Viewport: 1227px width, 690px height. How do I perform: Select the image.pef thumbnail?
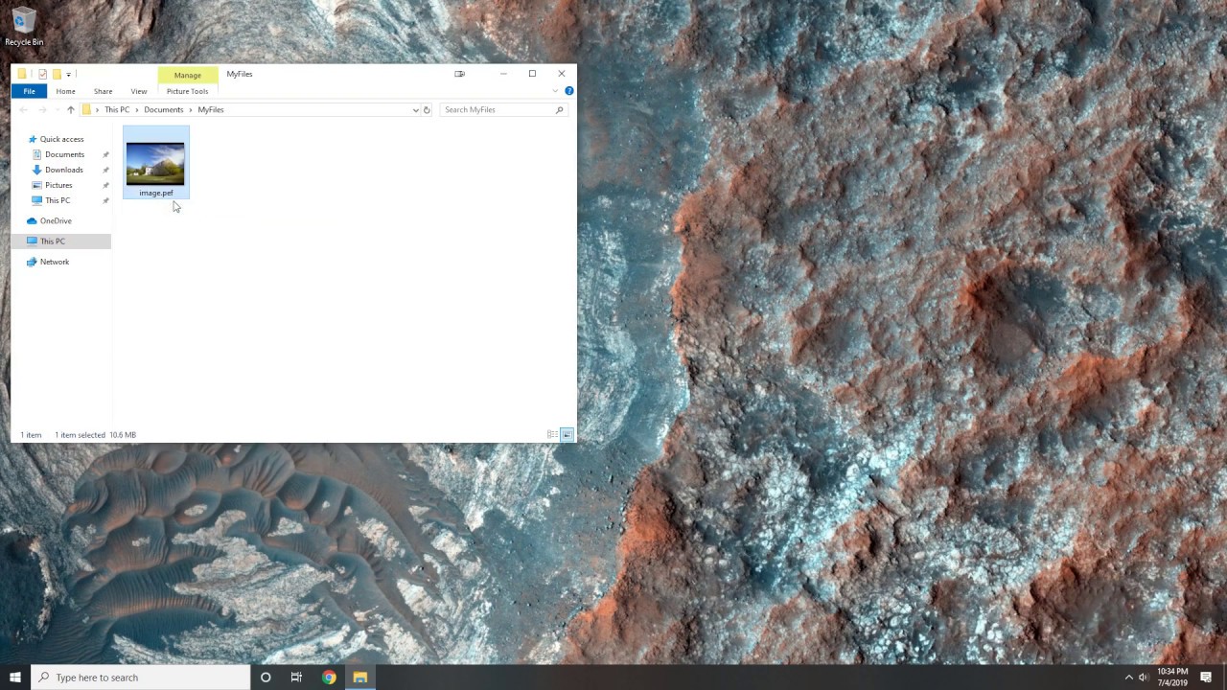[155, 164]
